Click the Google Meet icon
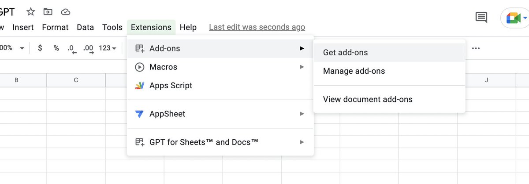The width and height of the screenshot is (529, 184). point(514,18)
